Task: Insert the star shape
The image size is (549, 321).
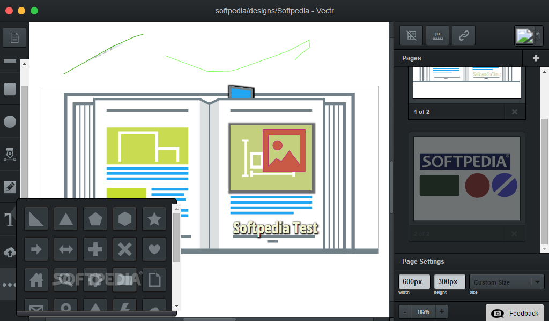Action: click(x=154, y=218)
